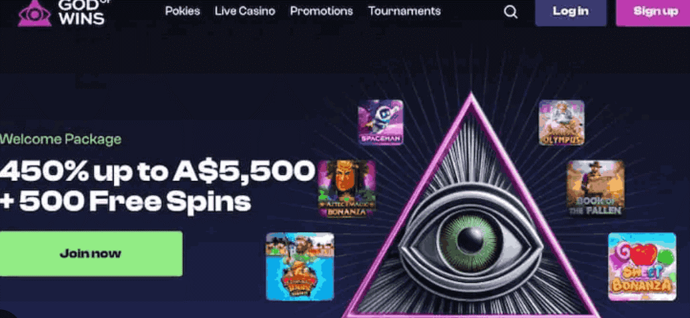Click the pink Sign up button
Screen dimensions: 690x318
[x=653, y=12]
